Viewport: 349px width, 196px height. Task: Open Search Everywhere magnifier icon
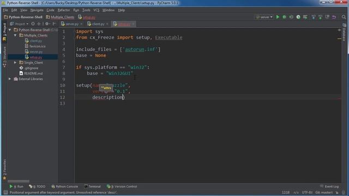pyautogui.click(x=344, y=17)
